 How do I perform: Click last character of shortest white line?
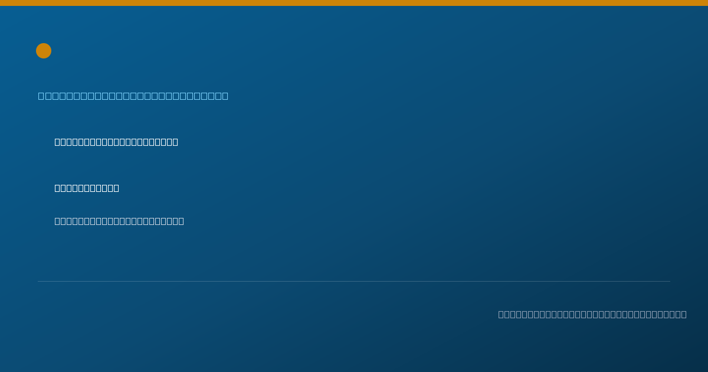coord(116,188)
